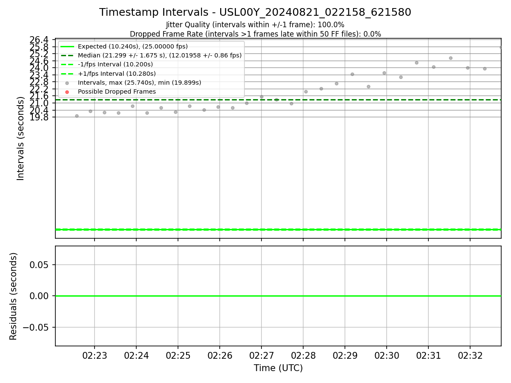The image size is (511, 383).
Task: Click the "Residuals (seconds)" y-axis label
Action: [x=14, y=296]
